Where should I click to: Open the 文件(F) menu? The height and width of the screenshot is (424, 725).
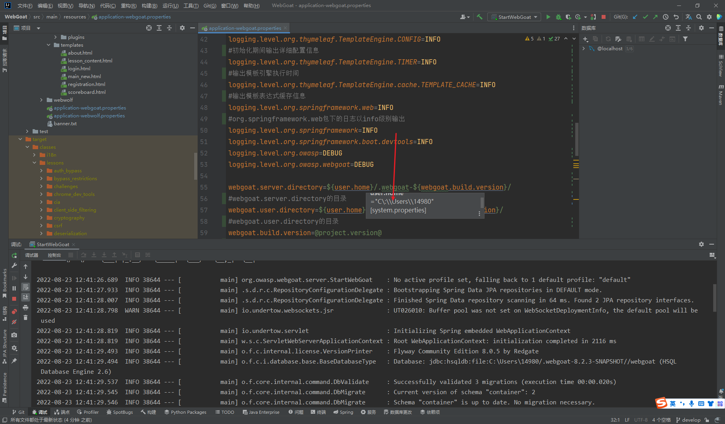pos(25,5)
